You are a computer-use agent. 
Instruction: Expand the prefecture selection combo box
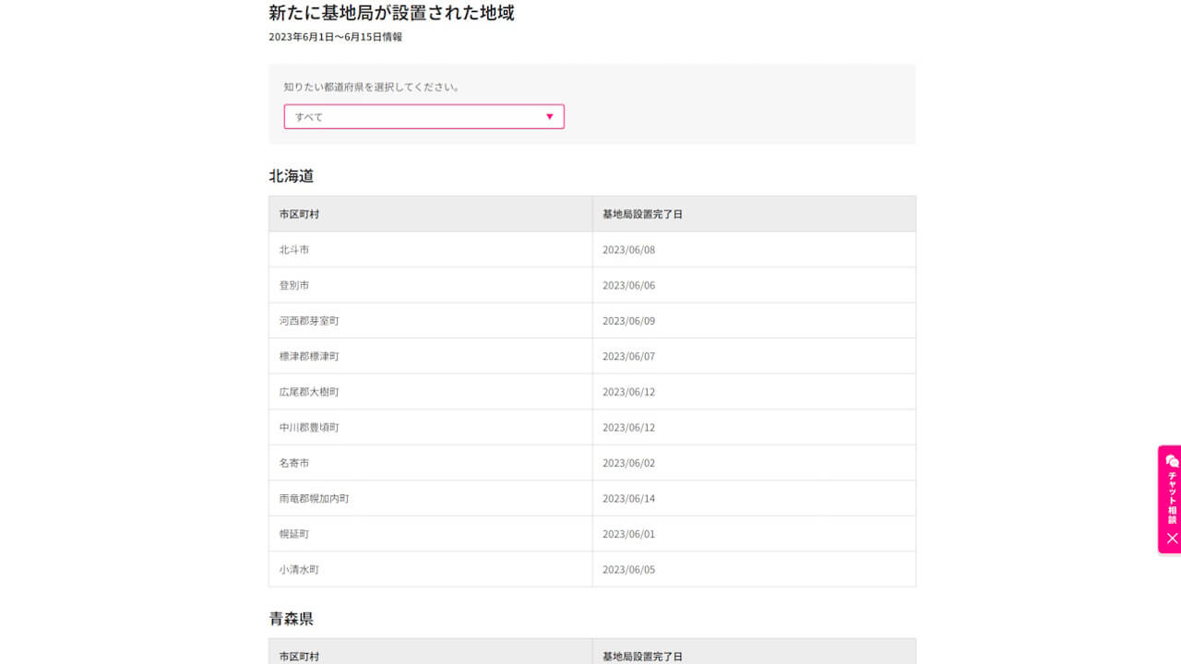point(423,116)
